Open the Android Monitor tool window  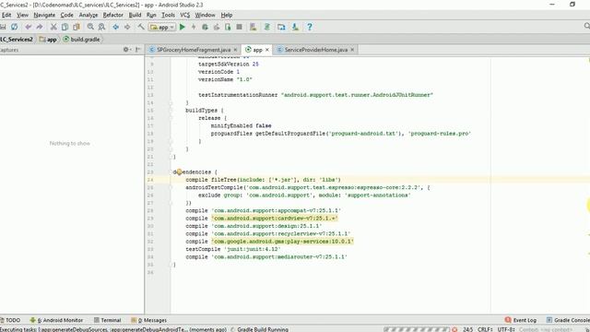(56, 320)
